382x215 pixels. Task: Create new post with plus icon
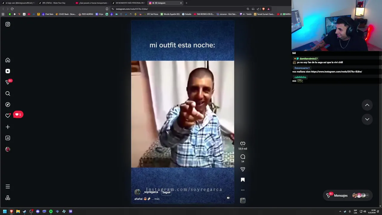pos(8,127)
